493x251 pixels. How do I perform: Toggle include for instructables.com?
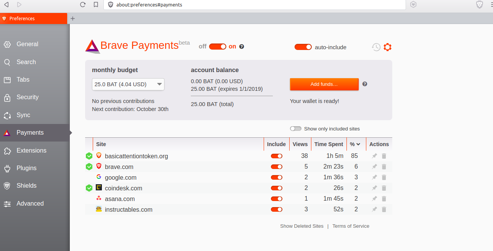[x=277, y=209]
